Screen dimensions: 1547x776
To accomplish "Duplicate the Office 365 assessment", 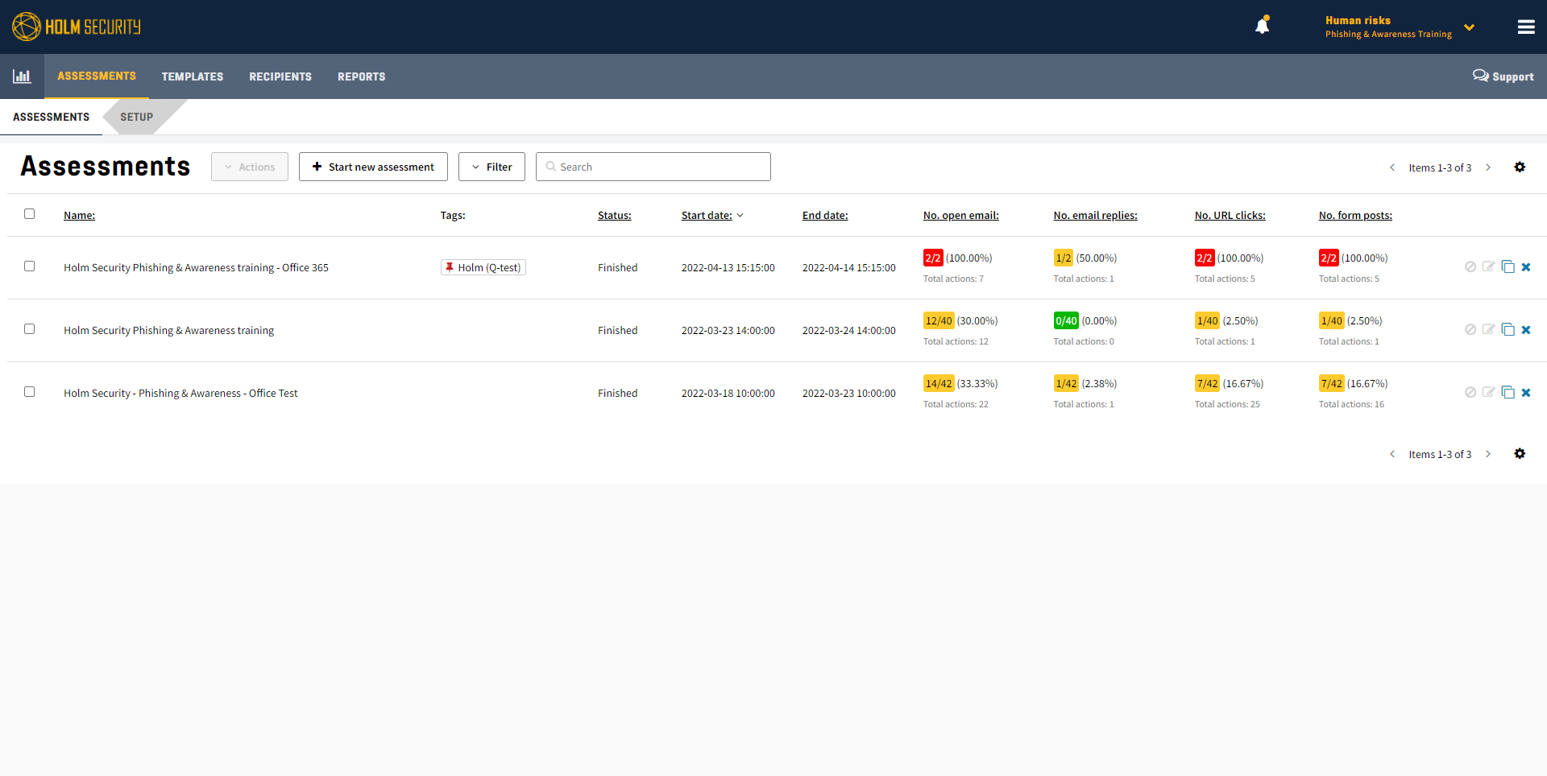I will pyautogui.click(x=1508, y=266).
